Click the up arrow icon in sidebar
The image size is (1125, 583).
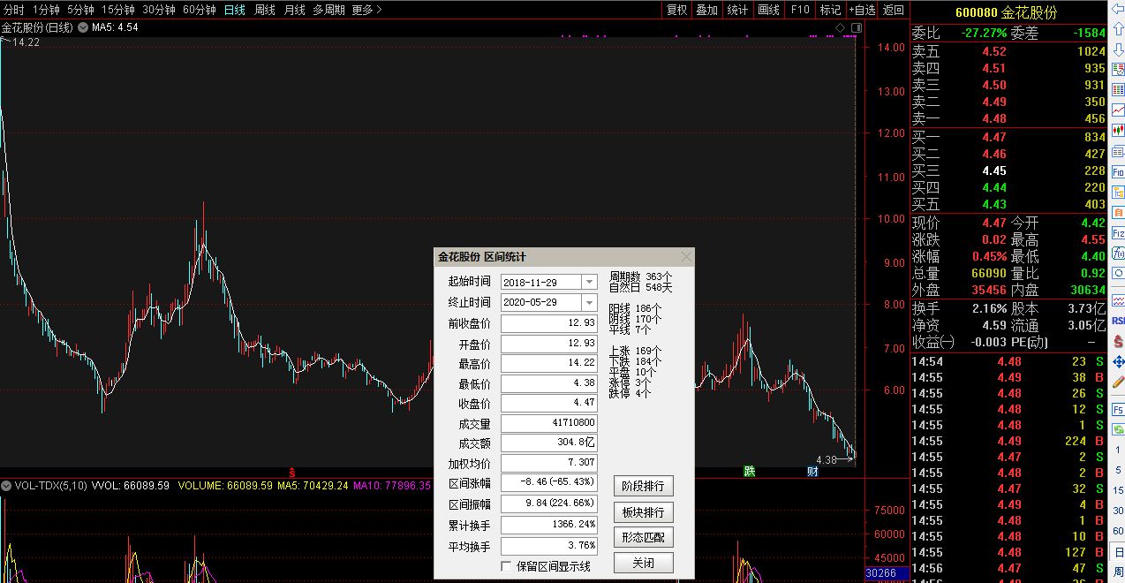(1118, 31)
